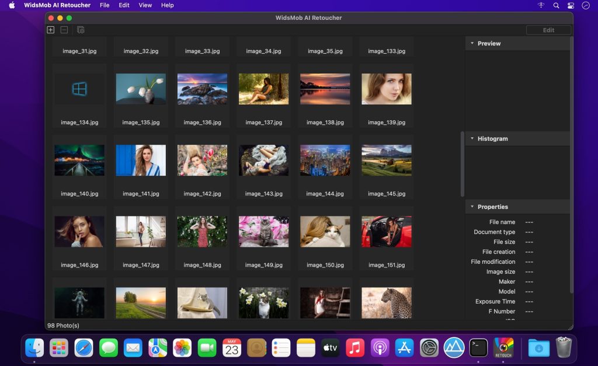Open the File menu

pyautogui.click(x=105, y=5)
